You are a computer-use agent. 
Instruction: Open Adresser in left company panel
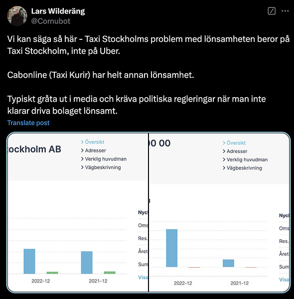[x=93, y=150]
